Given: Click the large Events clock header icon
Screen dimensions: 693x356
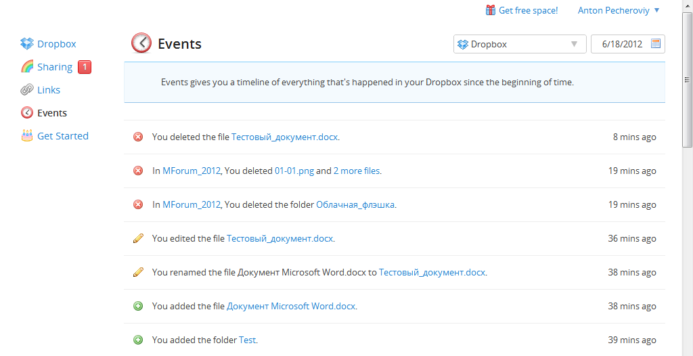Looking at the screenshot, I should click(x=141, y=43).
